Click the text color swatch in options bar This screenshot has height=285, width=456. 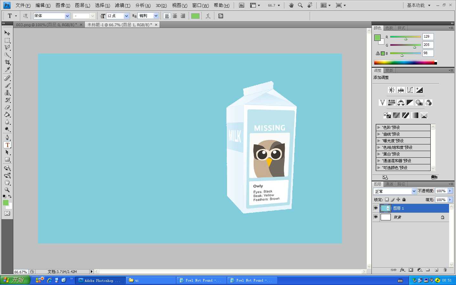195,16
